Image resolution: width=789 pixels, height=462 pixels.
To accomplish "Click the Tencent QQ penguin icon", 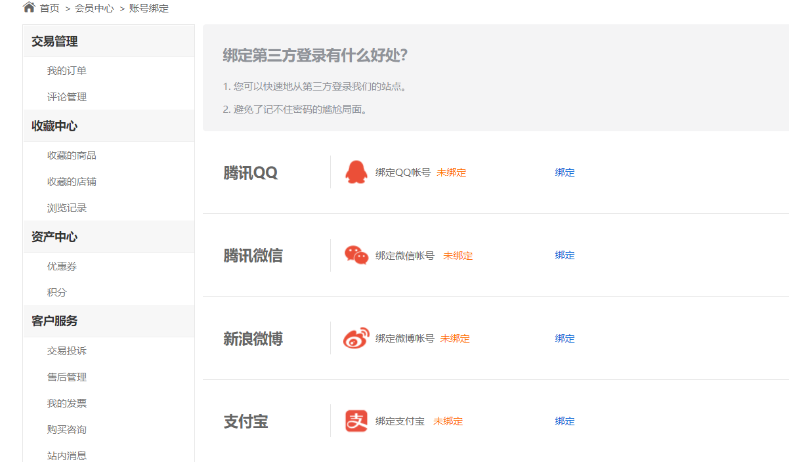I will click(356, 172).
